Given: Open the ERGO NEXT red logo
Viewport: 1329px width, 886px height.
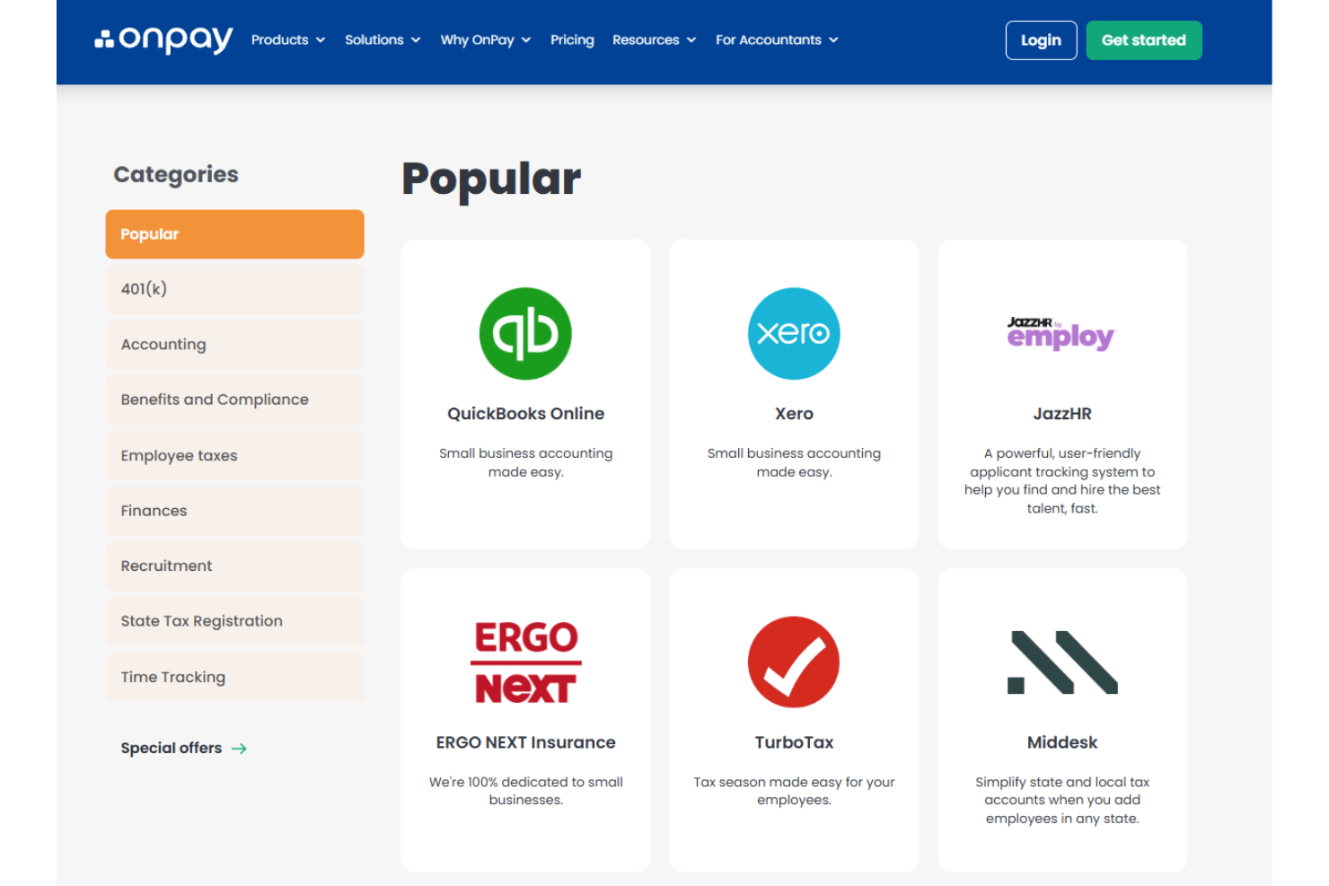Looking at the screenshot, I should click(526, 662).
